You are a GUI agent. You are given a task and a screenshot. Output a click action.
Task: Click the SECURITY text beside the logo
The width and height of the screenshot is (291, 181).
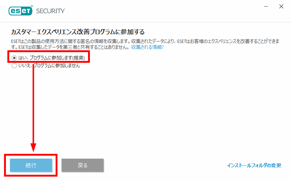tap(50, 11)
